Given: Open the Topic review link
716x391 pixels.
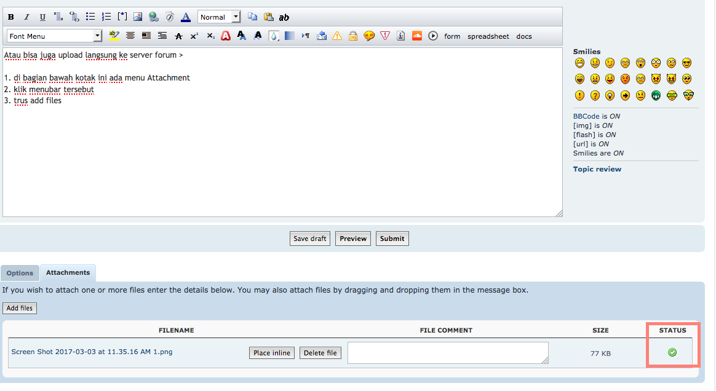Looking at the screenshot, I should click(597, 169).
